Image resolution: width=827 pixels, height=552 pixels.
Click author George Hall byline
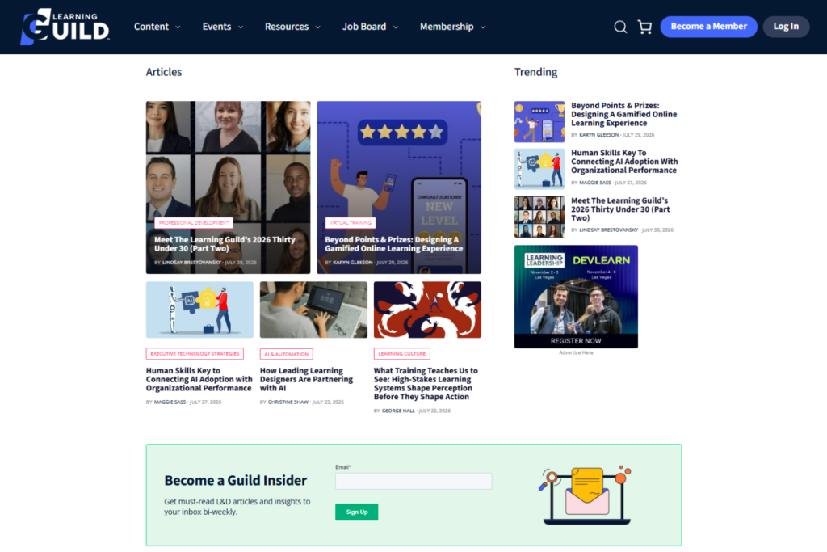[398, 411]
